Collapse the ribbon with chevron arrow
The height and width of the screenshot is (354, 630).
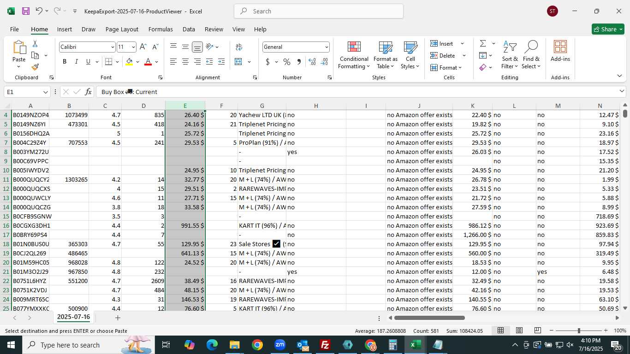coord(619,76)
